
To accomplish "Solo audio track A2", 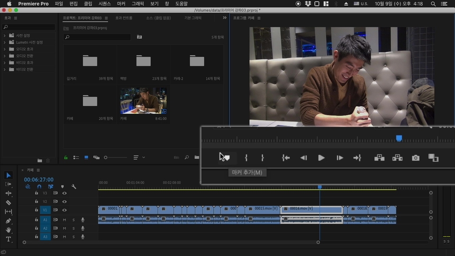I will pos(73,228).
